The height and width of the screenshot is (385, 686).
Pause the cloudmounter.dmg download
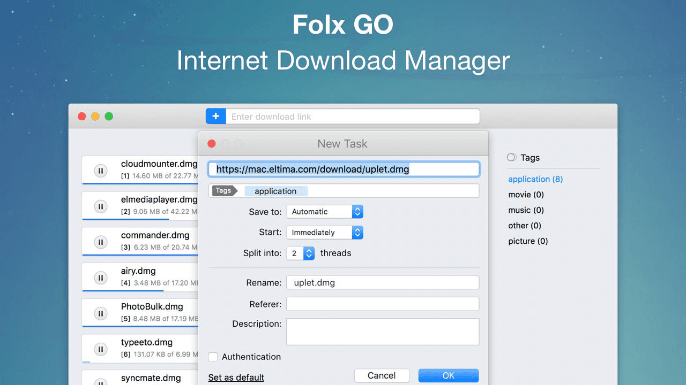coord(100,171)
